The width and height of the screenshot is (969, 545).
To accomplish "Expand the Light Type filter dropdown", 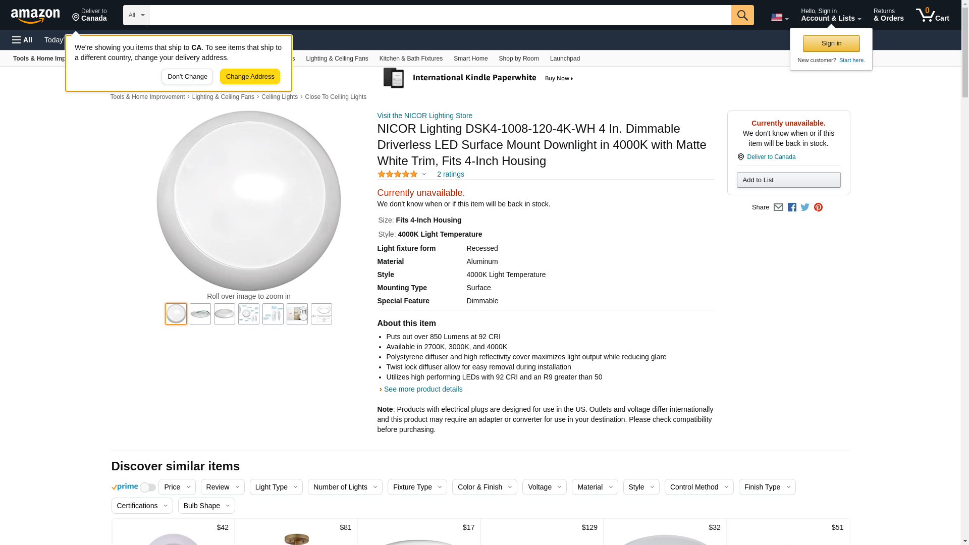I will (x=276, y=487).
